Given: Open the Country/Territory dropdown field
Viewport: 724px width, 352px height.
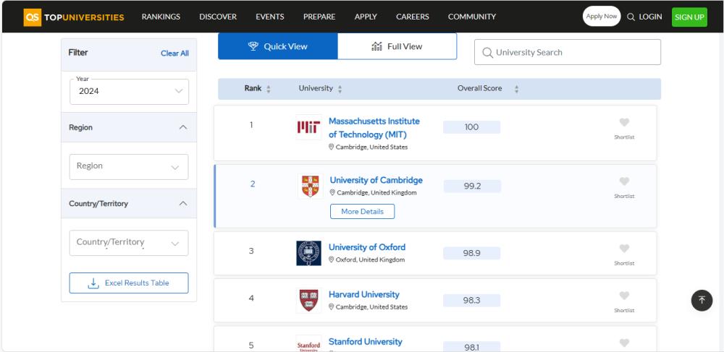Looking at the screenshot, I should [129, 242].
